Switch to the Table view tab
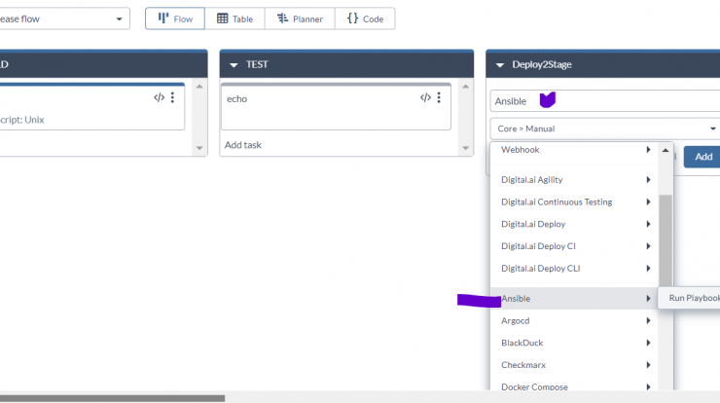The height and width of the screenshot is (403, 720). (234, 18)
